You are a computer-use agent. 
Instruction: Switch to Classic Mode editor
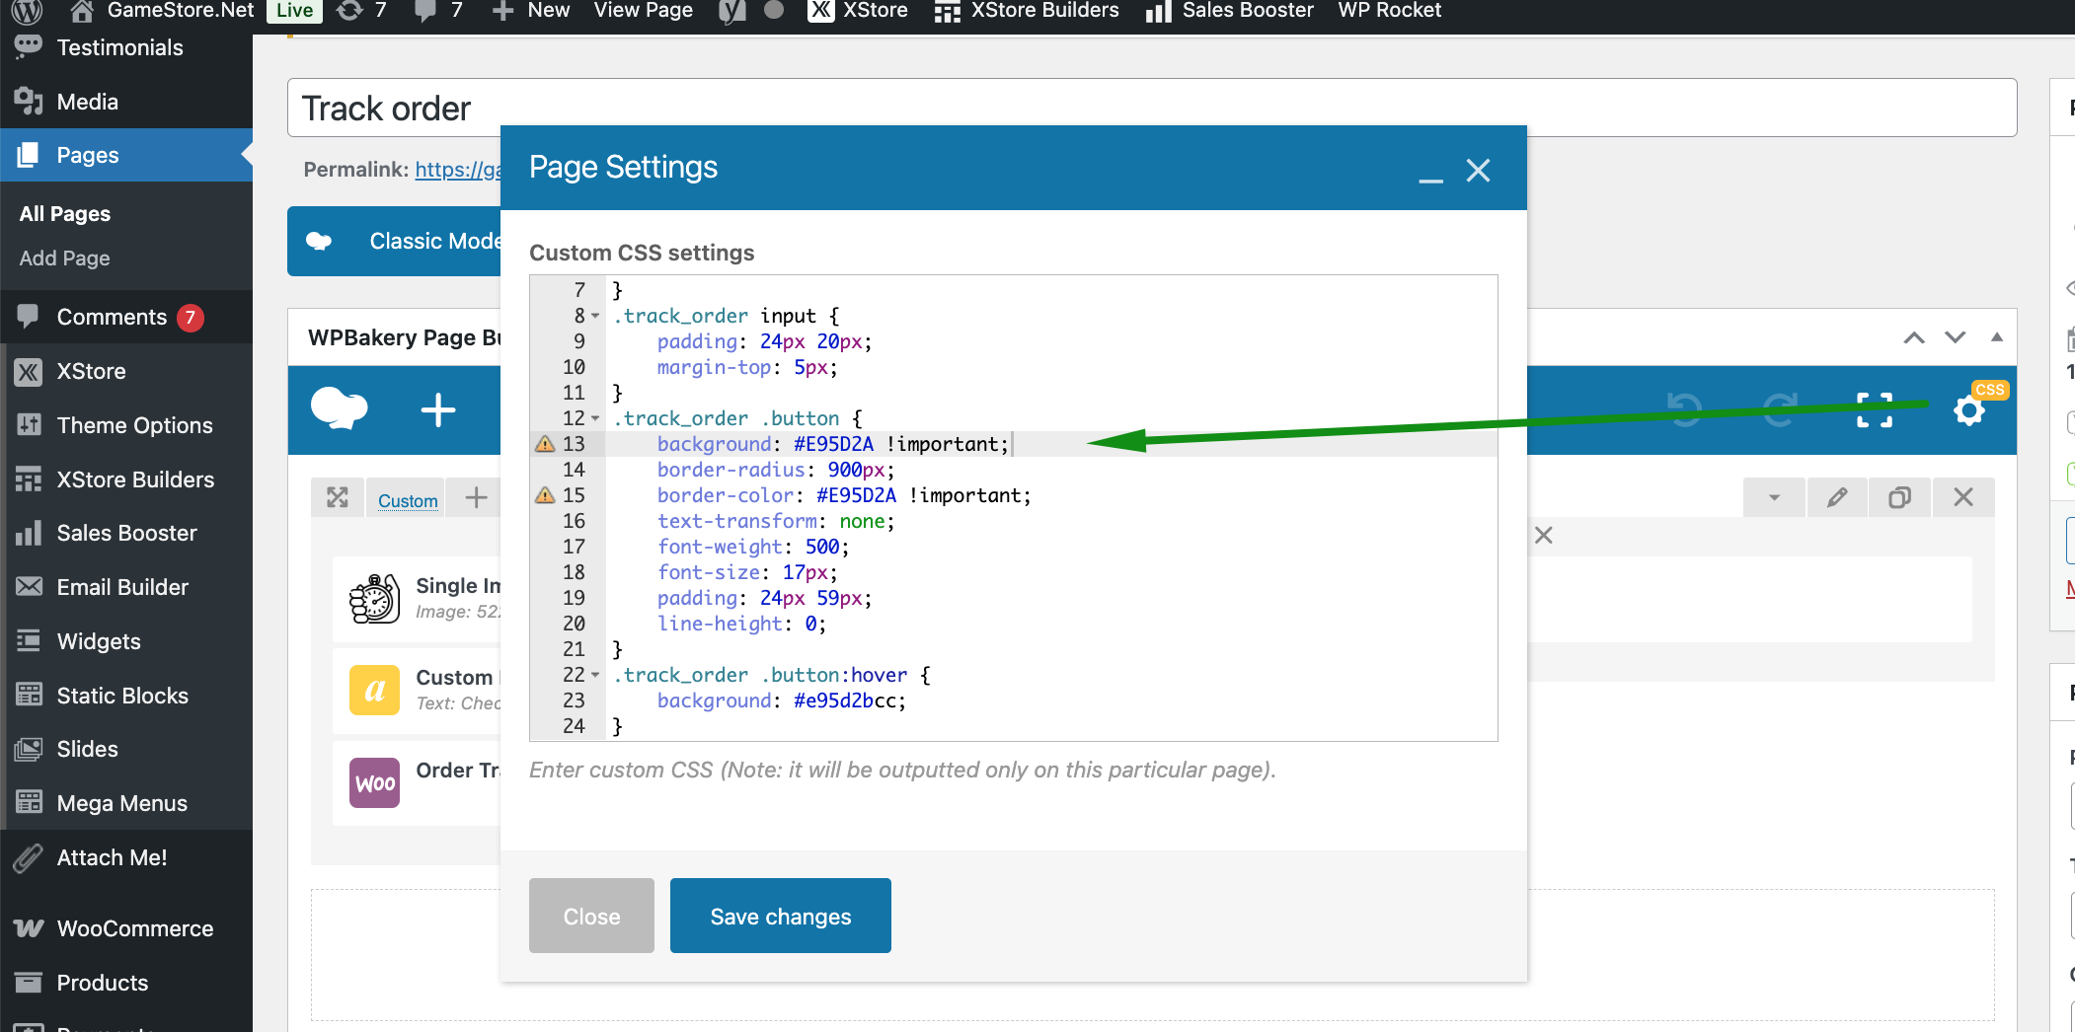pos(395,241)
